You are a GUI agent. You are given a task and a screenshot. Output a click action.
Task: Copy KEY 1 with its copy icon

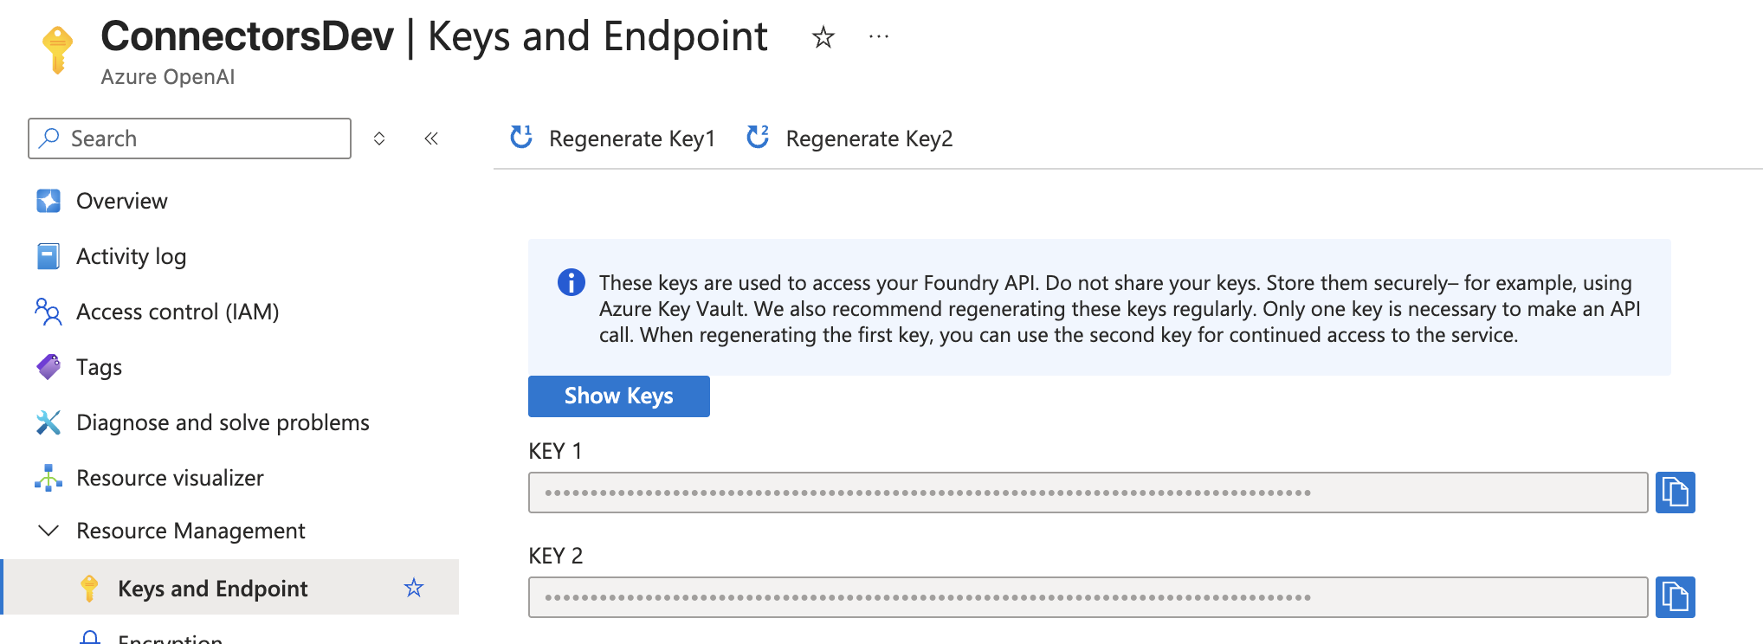[1675, 492]
